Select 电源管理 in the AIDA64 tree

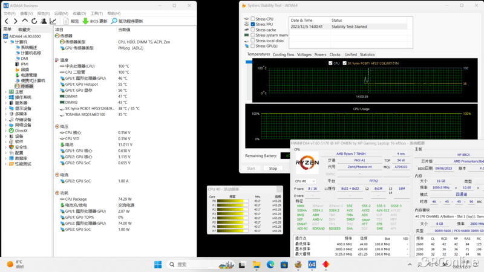pyautogui.click(x=26, y=75)
